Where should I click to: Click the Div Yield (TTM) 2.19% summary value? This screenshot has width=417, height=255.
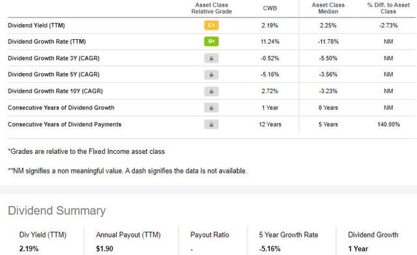pos(29,249)
